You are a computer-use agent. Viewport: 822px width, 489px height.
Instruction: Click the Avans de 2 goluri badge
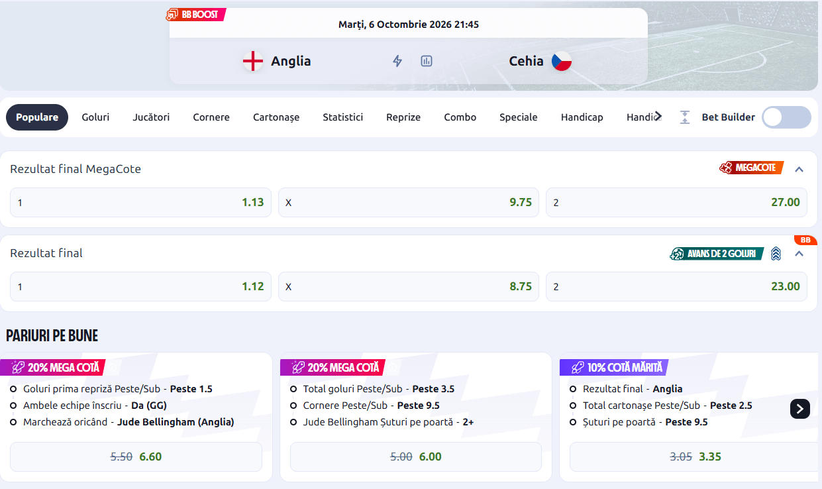[717, 253]
